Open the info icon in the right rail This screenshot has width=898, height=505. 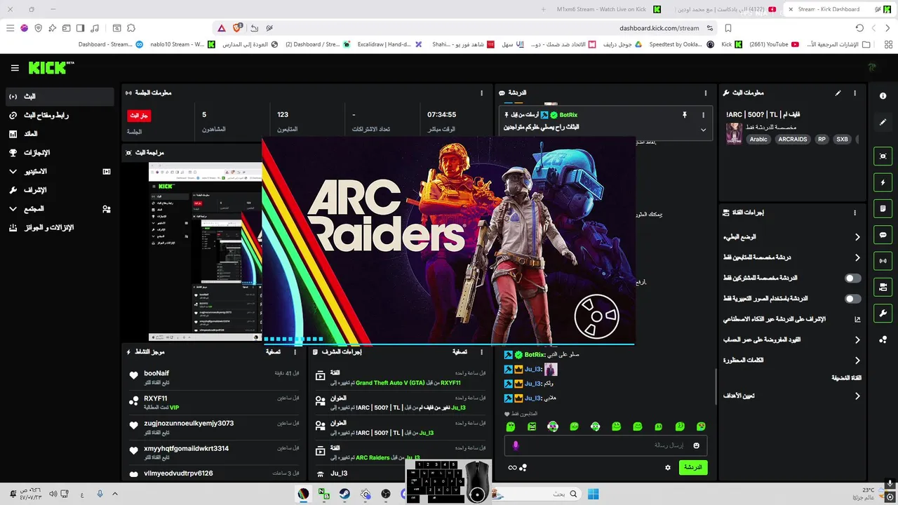(883, 96)
